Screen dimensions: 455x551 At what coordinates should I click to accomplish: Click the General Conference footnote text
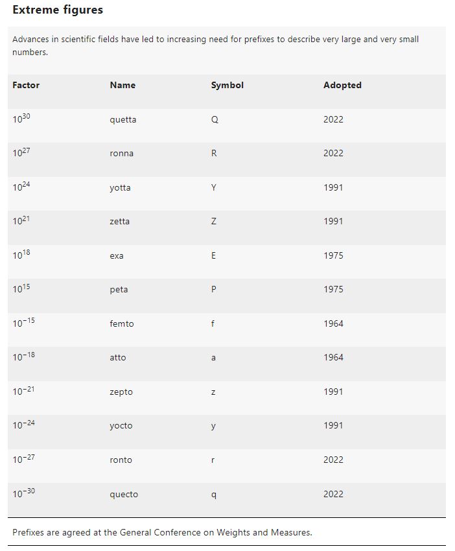point(162,532)
